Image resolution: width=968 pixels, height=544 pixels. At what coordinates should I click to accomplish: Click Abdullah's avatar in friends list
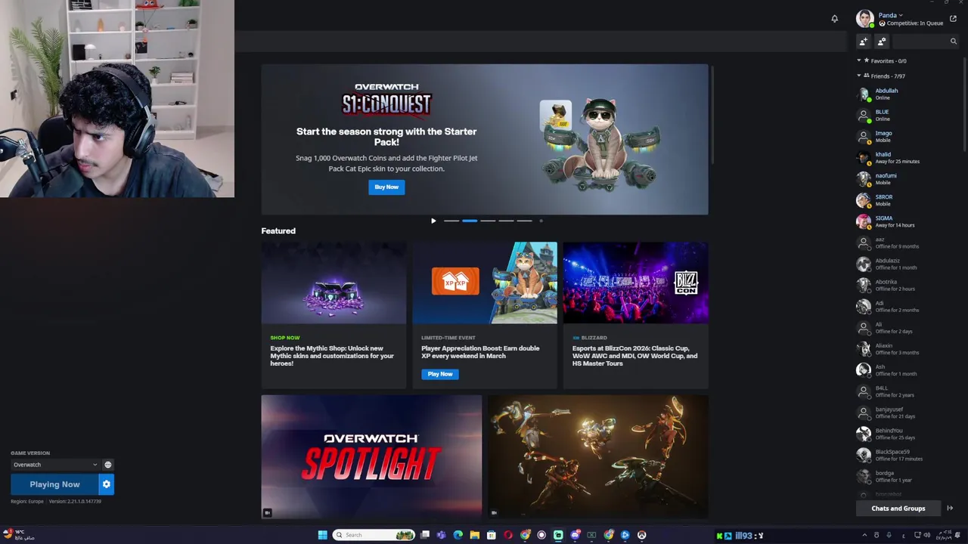pyautogui.click(x=864, y=94)
